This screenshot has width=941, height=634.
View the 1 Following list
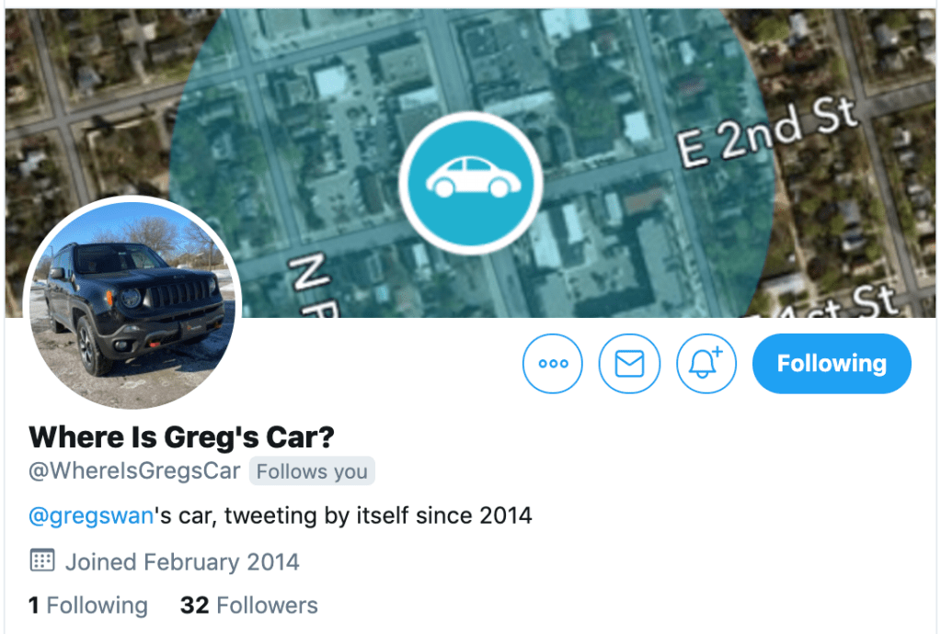pyautogui.click(x=88, y=606)
